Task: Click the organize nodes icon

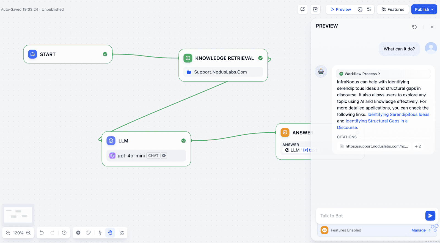Action: [x=122, y=233]
